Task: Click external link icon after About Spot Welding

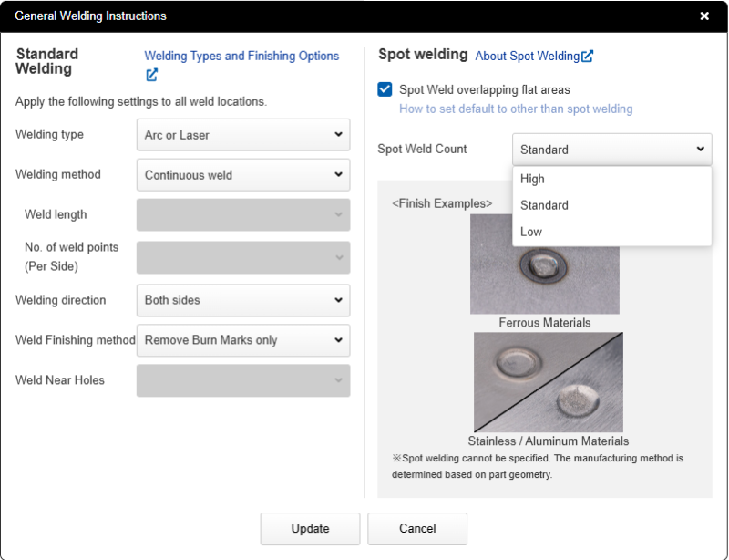Action: 588,57
